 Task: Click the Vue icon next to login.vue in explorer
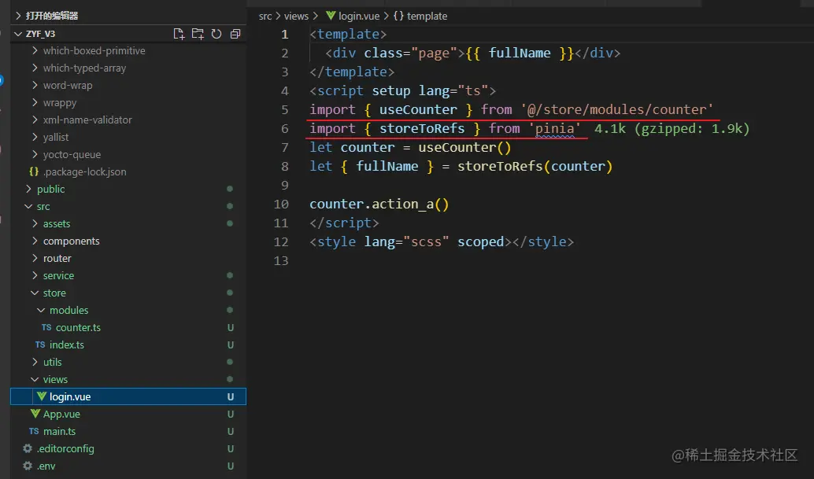(42, 396)
